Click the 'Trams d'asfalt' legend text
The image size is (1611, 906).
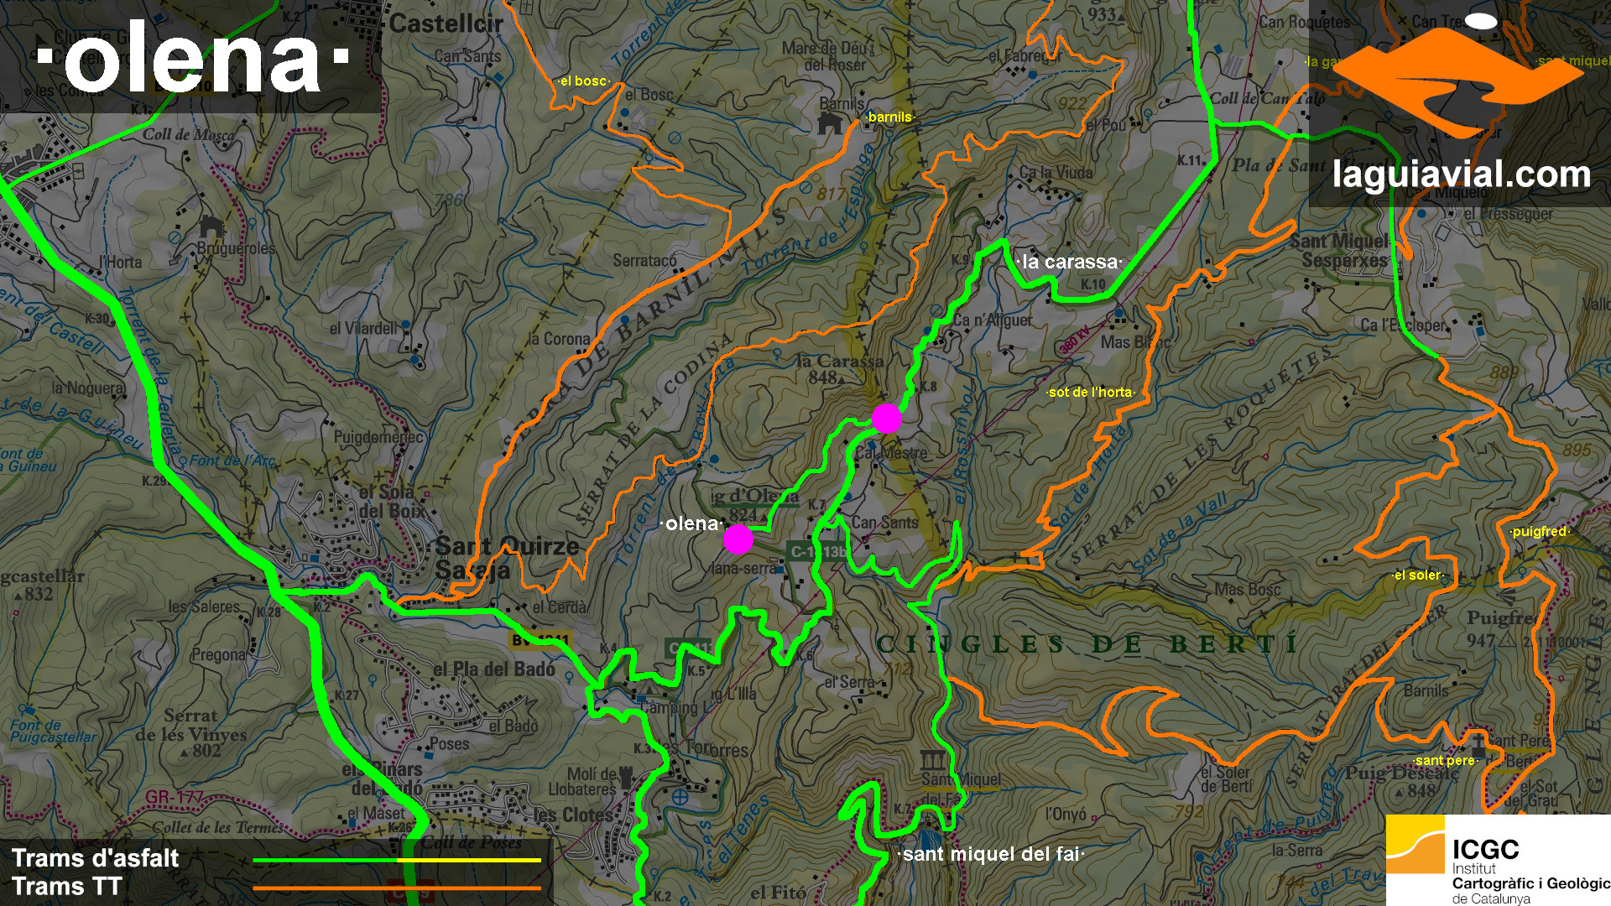(x=95, y=858)
